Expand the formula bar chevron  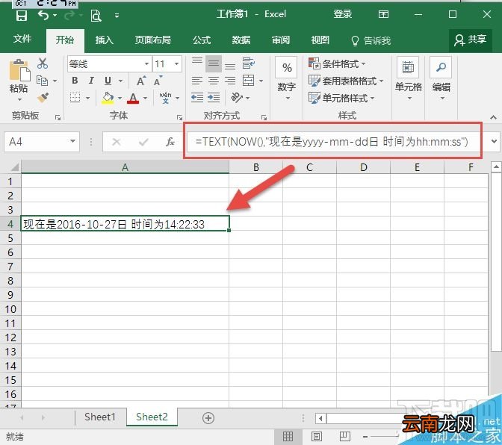[x=494, y=141]
